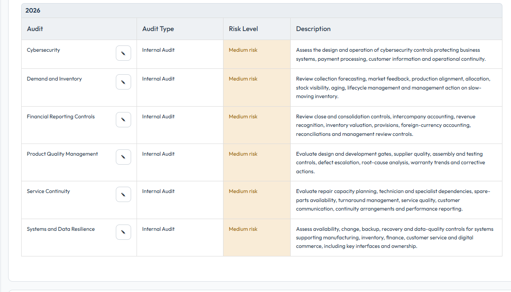511x292 pixels.
Task: Select the Demand and Inventory audit name
Action: [x=55, y=79]
